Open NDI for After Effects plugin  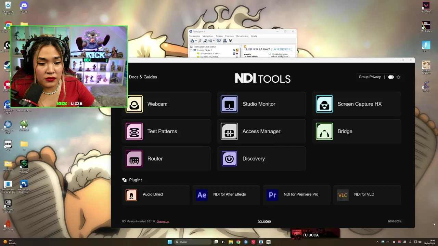(226, 194)
